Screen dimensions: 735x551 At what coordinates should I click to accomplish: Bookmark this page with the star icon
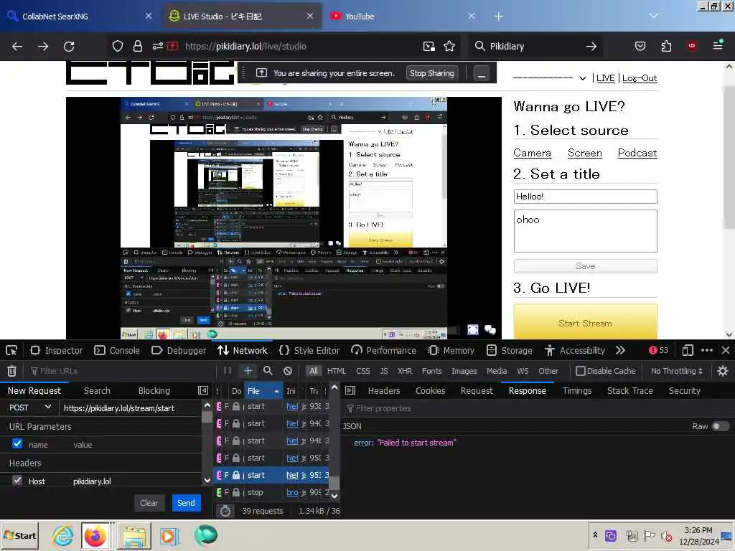449,46
